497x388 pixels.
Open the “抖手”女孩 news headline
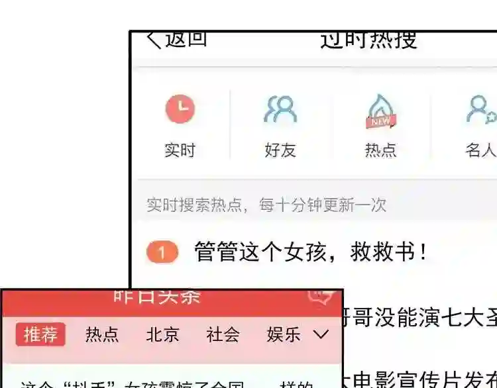click(x=167, y=384)
